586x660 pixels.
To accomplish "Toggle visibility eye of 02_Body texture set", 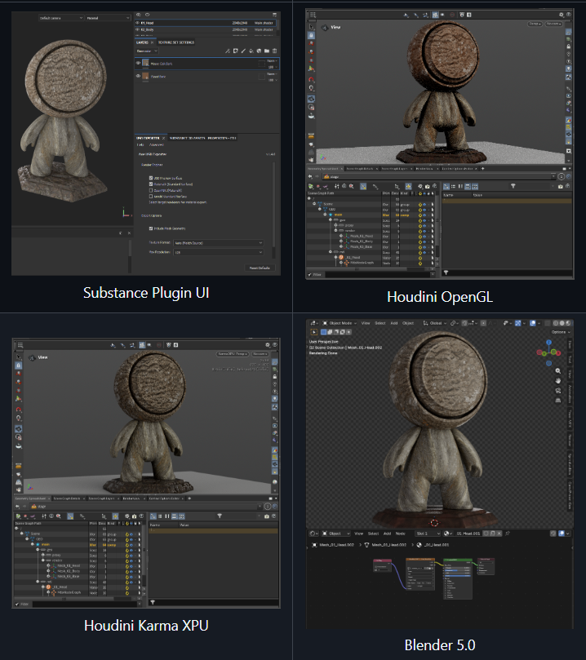I will pos(137,29).
